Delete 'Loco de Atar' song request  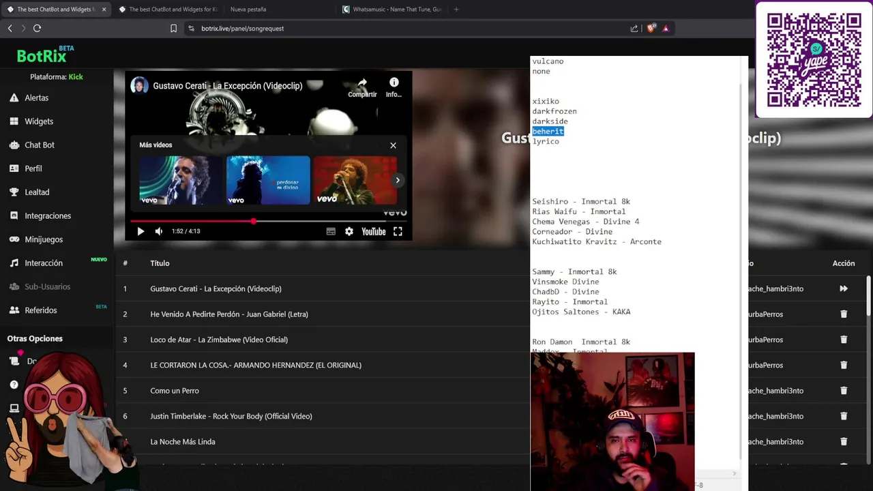coord(844,340)
